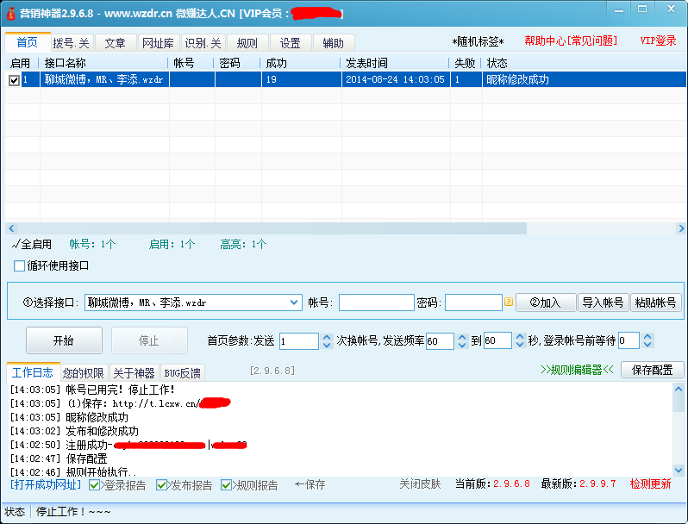
Task: Click the app logo icon in title bar
Action: [x=11, y=13]
